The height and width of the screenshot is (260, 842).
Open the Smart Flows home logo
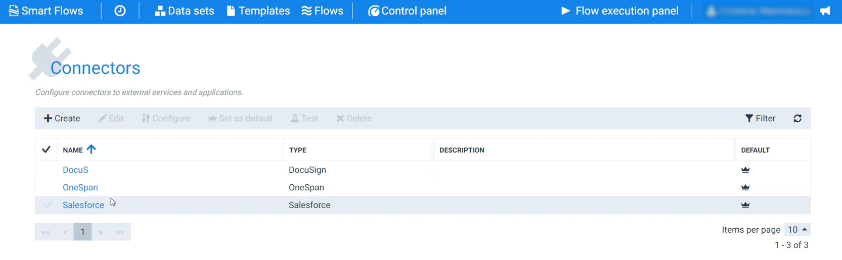pyautogui.click(x=46, y=11)
